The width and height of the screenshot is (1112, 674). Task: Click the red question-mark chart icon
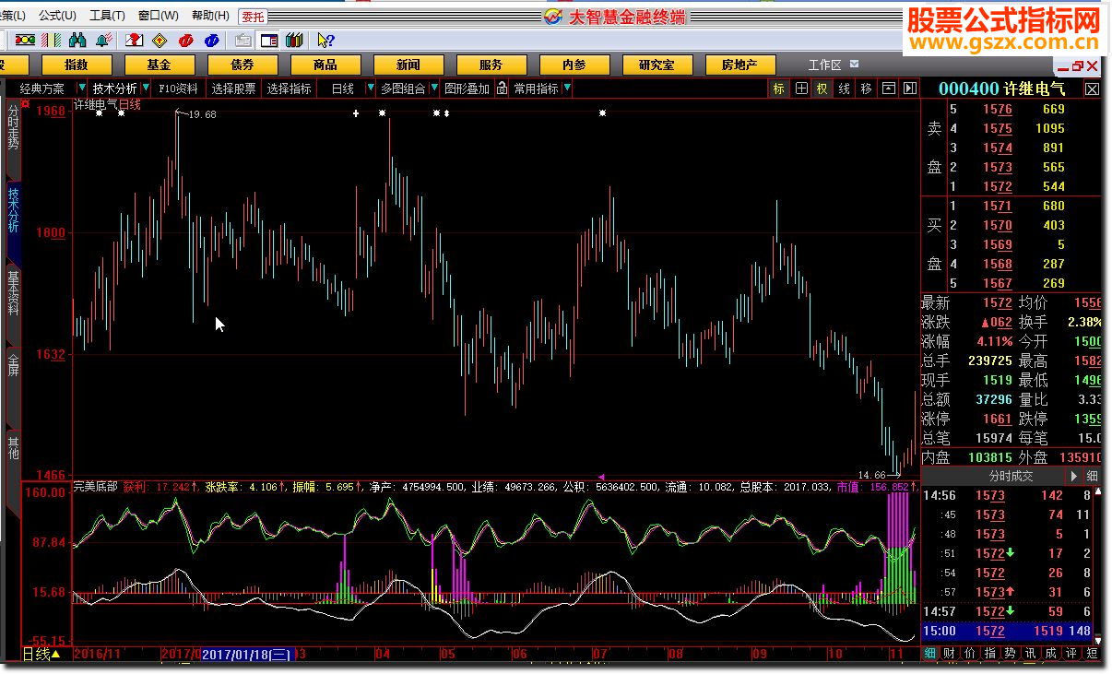click(x=134, y=40)
